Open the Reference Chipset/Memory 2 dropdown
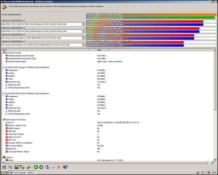 [x=83, y=31]
